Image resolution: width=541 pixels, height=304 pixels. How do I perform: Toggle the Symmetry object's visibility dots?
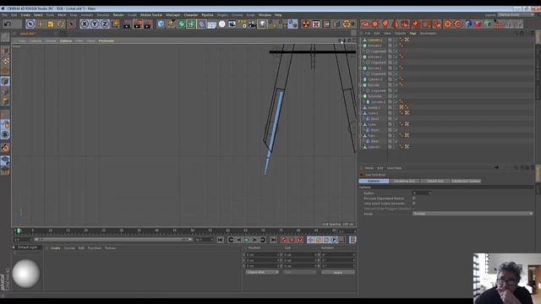393,96
